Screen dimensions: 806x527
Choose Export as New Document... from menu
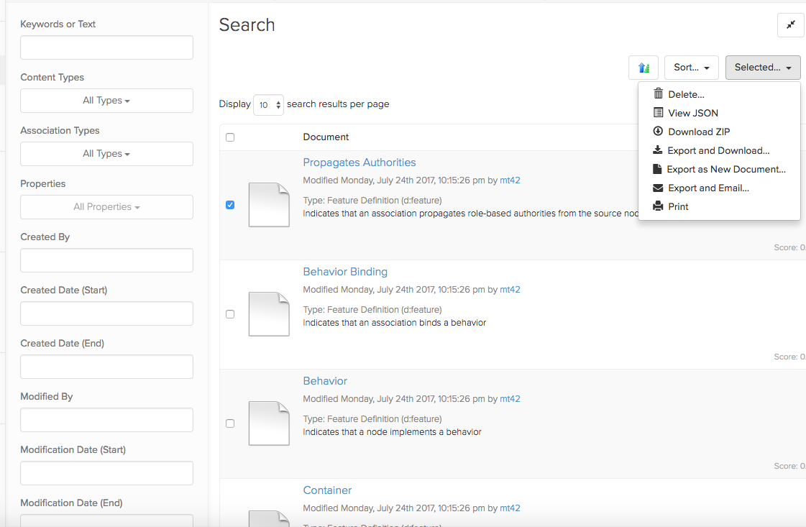tap(725, 170)
